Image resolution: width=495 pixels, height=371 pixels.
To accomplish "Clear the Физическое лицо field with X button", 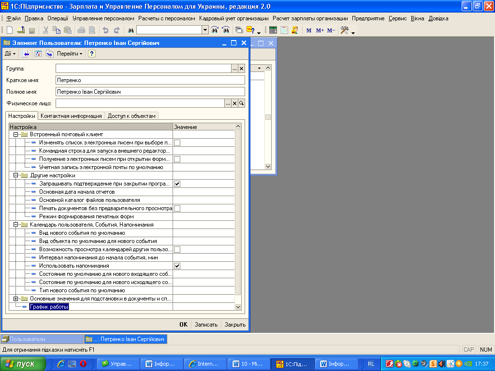I will [234, 103].
